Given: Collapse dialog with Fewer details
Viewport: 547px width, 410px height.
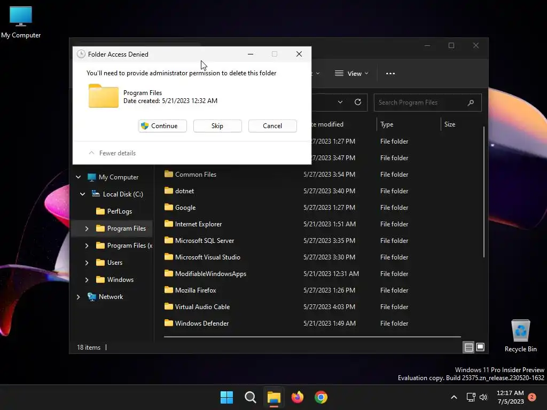Looking at the screenshot, I should (x=112, y=153).
